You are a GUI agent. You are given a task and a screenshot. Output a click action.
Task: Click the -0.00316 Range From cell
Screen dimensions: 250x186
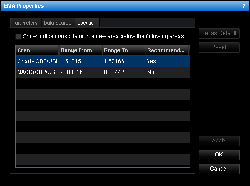(71, 72)
